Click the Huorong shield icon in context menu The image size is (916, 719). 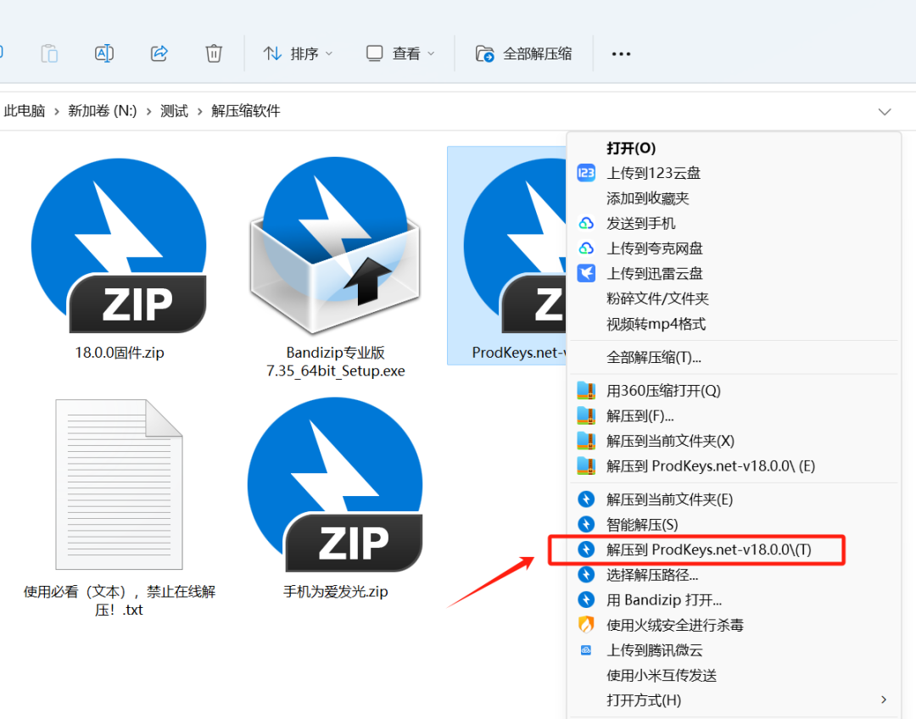coord(586,625)
